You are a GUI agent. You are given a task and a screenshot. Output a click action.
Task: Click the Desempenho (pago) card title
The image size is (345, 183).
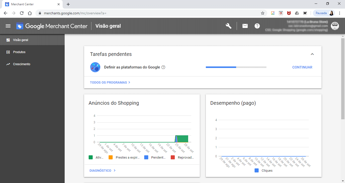tap(233, 103)
